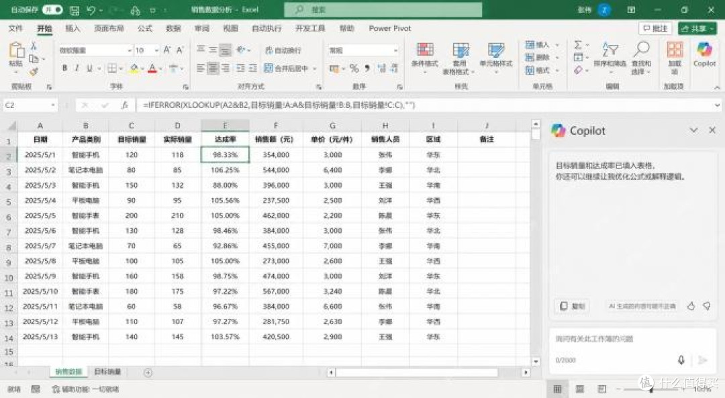This screenshot has height=398, width=725.
Task: Toggle Wrap Text
Action: pos(283,50)
